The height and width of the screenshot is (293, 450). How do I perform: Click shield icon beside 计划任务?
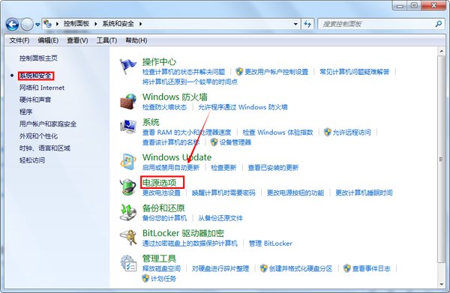tap(145, 278)
